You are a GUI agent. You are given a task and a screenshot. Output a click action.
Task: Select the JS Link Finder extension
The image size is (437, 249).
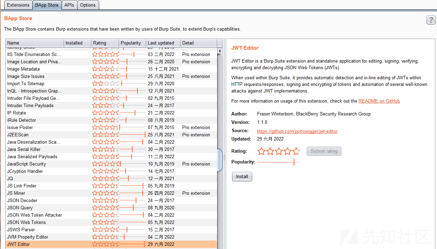coord(22,186)
